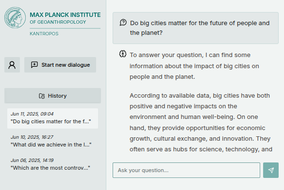This screenshot has height=190, width=284.
Task: Click the Max Planck Minerva logo
Action: click(x=15, y=17)
